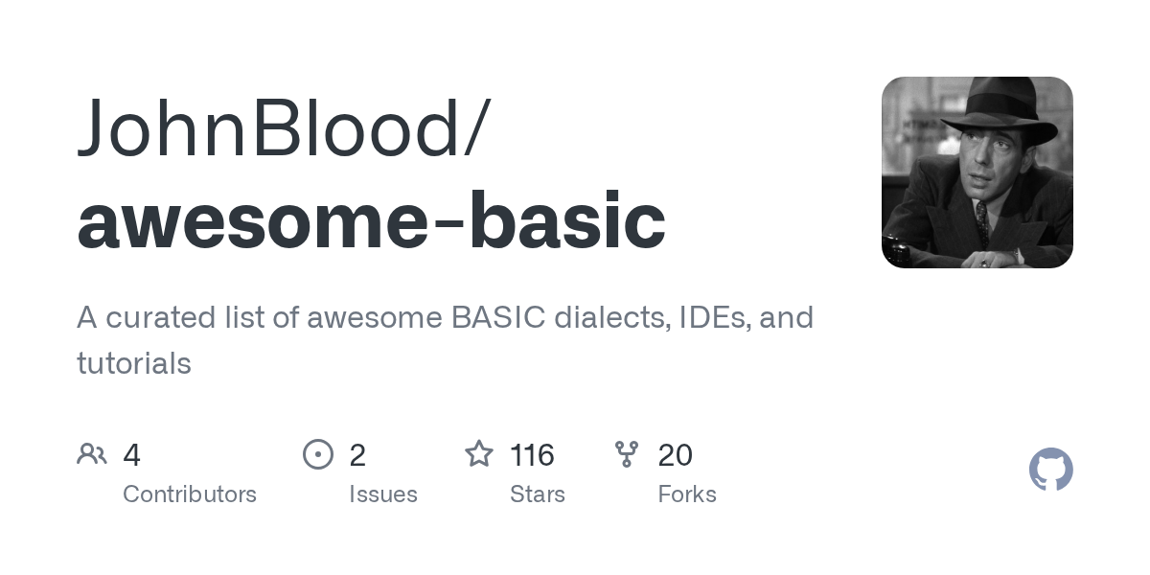The width and height of the screenshot is (1150, 575).
Task: Open the Forks label
Action: (x=687, y=494)
